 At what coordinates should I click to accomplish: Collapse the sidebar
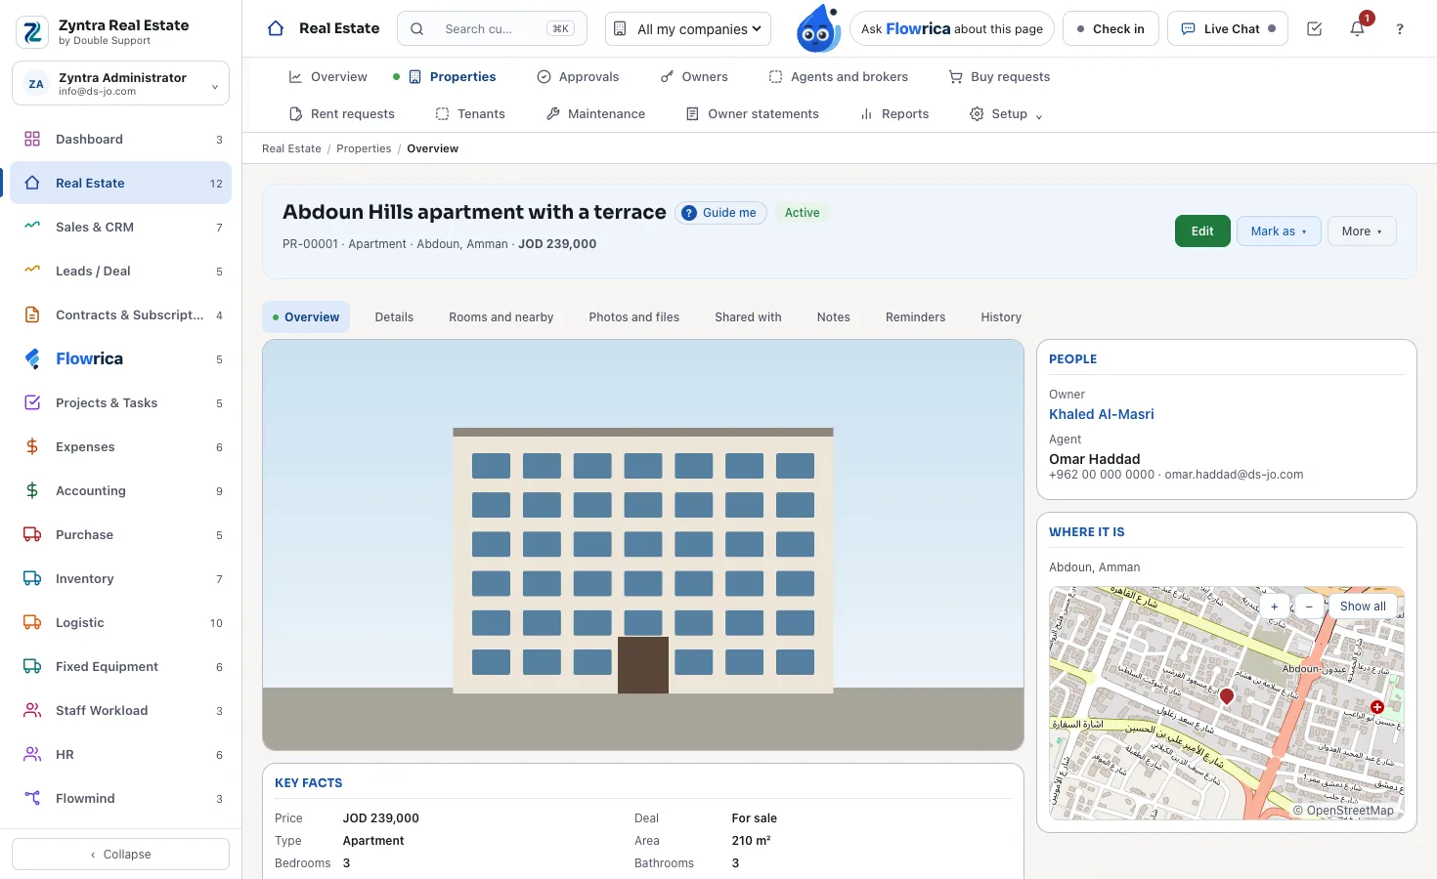(121, 855)
